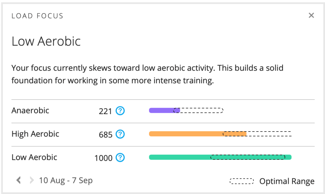Close the Load Focus panel
The width and height of the screenshot is (325, 194).
311,16
